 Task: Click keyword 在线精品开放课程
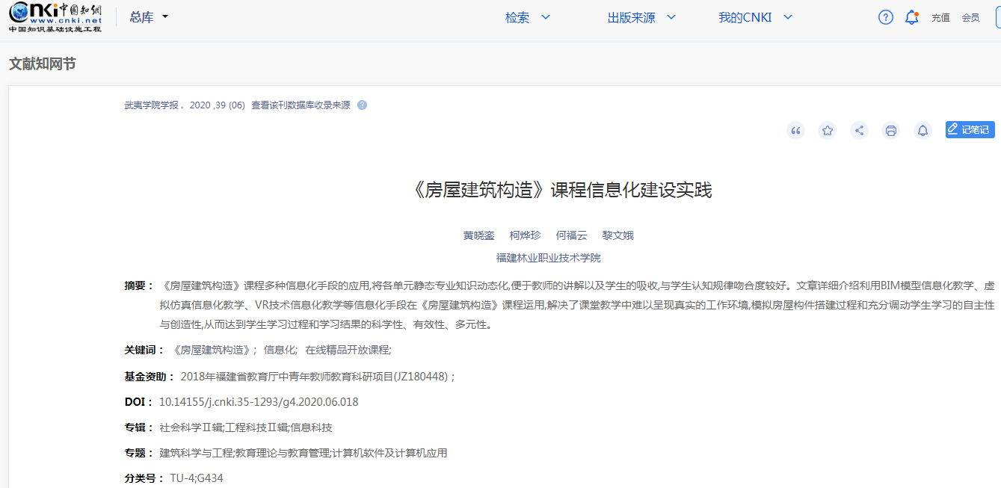[x=347, y=350]
